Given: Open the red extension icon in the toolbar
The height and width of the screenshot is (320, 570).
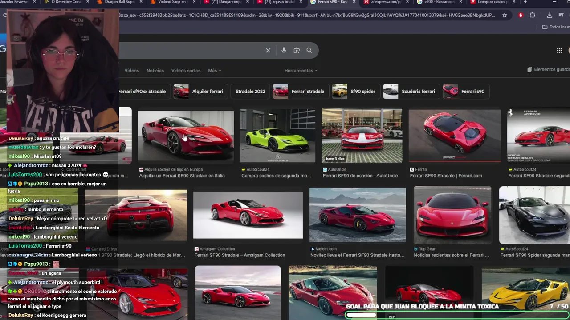Looking at the screenshot, I should click(521, 15).
